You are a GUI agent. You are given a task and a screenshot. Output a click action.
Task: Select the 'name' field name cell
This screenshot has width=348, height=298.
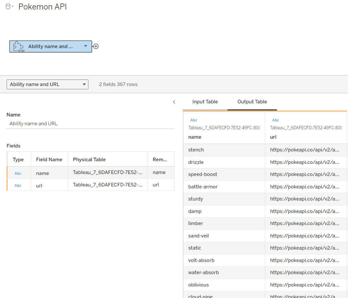pyautogui.click(x=49, y=173)
